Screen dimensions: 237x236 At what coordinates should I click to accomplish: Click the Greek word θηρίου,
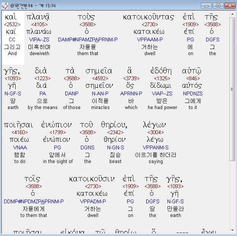pyautogui.click(x=114, y=125)
